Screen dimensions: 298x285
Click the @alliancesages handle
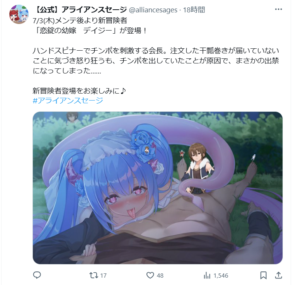pyautogui.click(x=153, y=10)
